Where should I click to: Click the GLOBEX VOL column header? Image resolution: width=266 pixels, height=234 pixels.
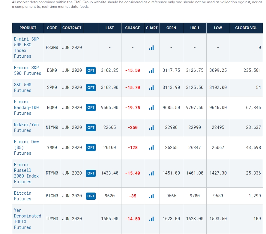(246, 28)
